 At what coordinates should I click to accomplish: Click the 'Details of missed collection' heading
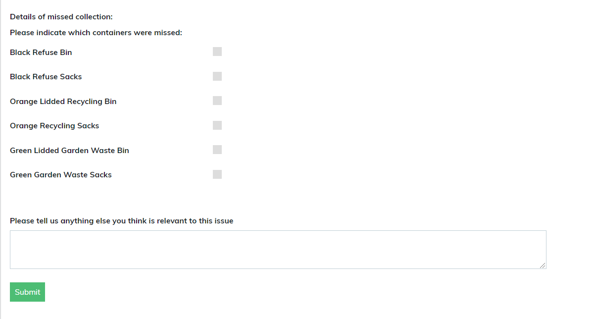[x=61, y=17]
